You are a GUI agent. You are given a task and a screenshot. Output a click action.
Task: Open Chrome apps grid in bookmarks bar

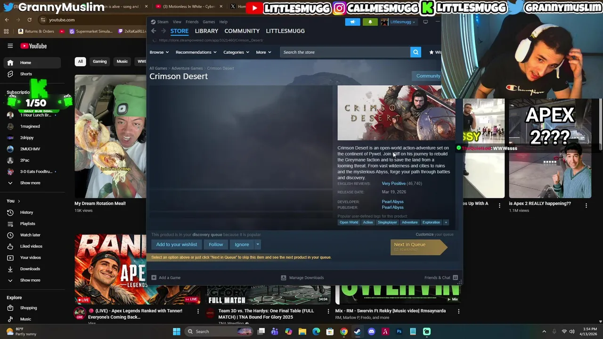(x=6, y=32)
